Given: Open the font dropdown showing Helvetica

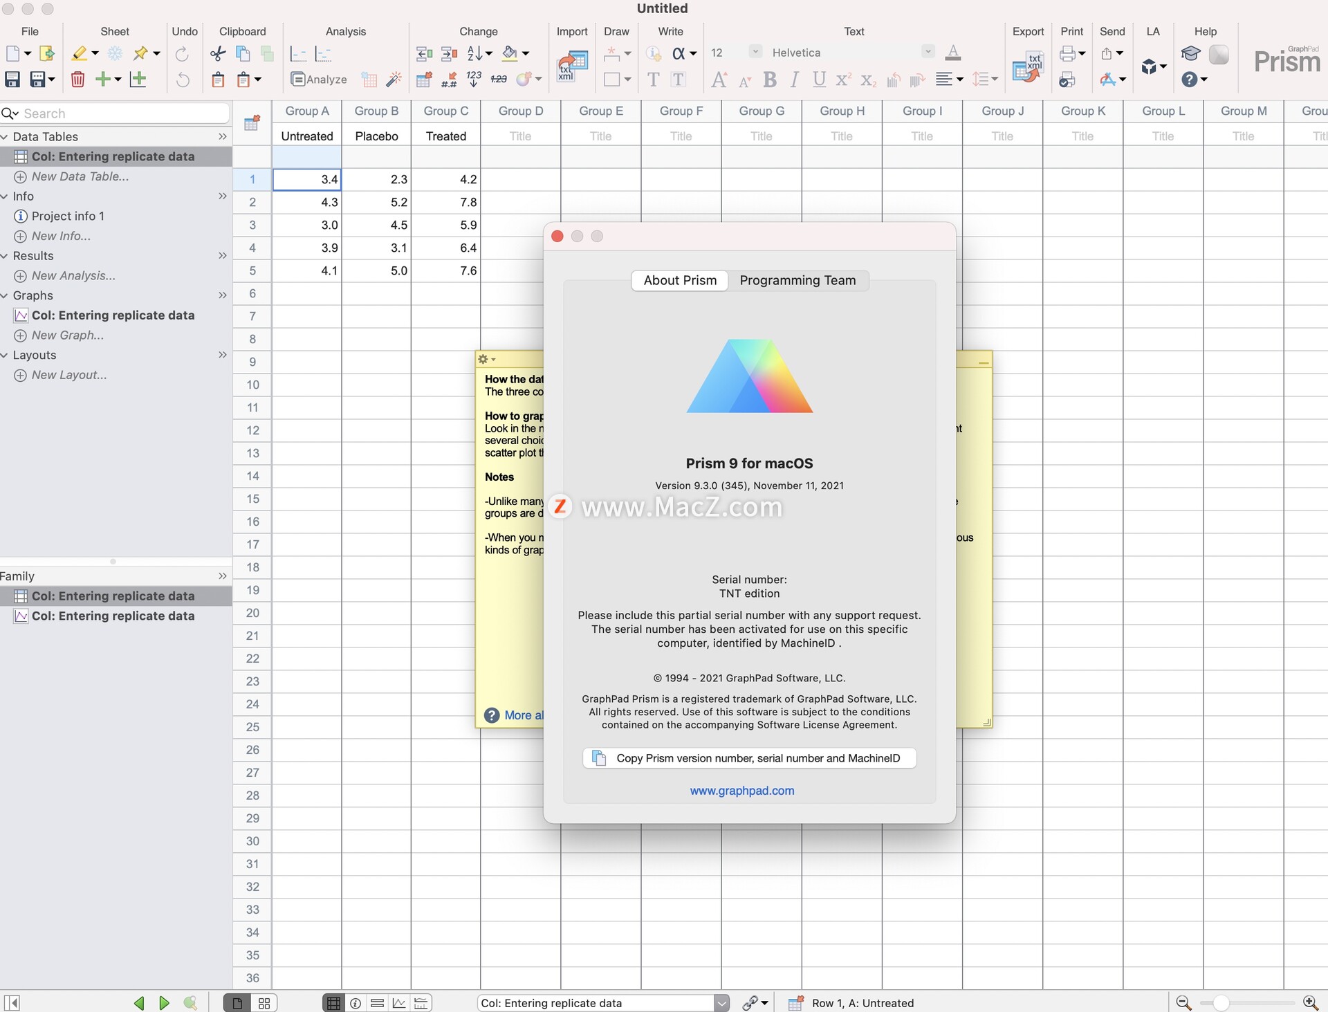Looking at the screenshot, I should coord(927,52).
